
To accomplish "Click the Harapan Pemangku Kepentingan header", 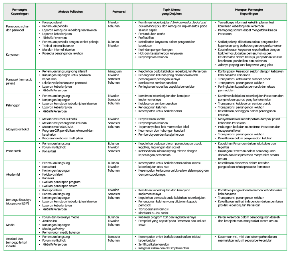I will click(249, 12).
